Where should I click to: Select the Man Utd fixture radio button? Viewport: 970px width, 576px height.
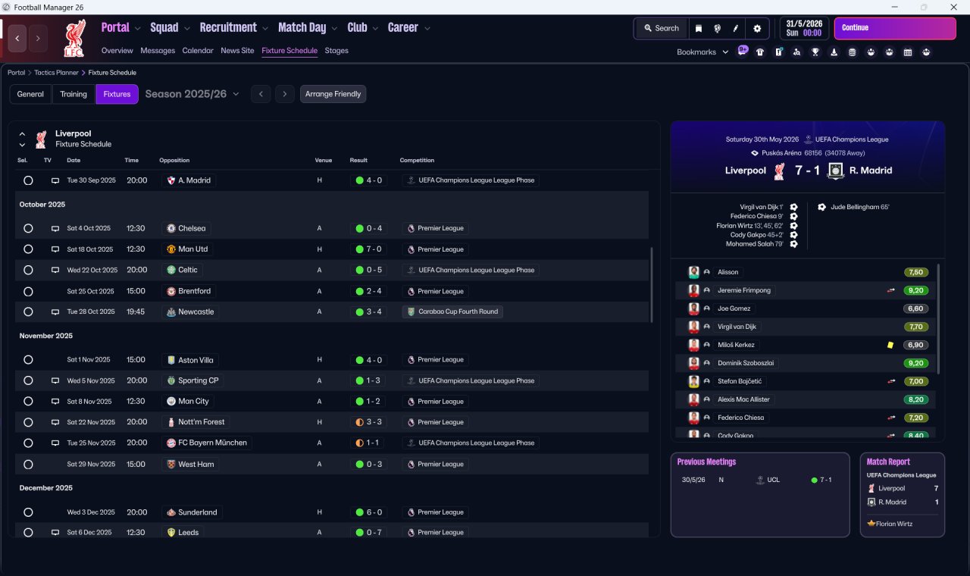pos(28,249)
